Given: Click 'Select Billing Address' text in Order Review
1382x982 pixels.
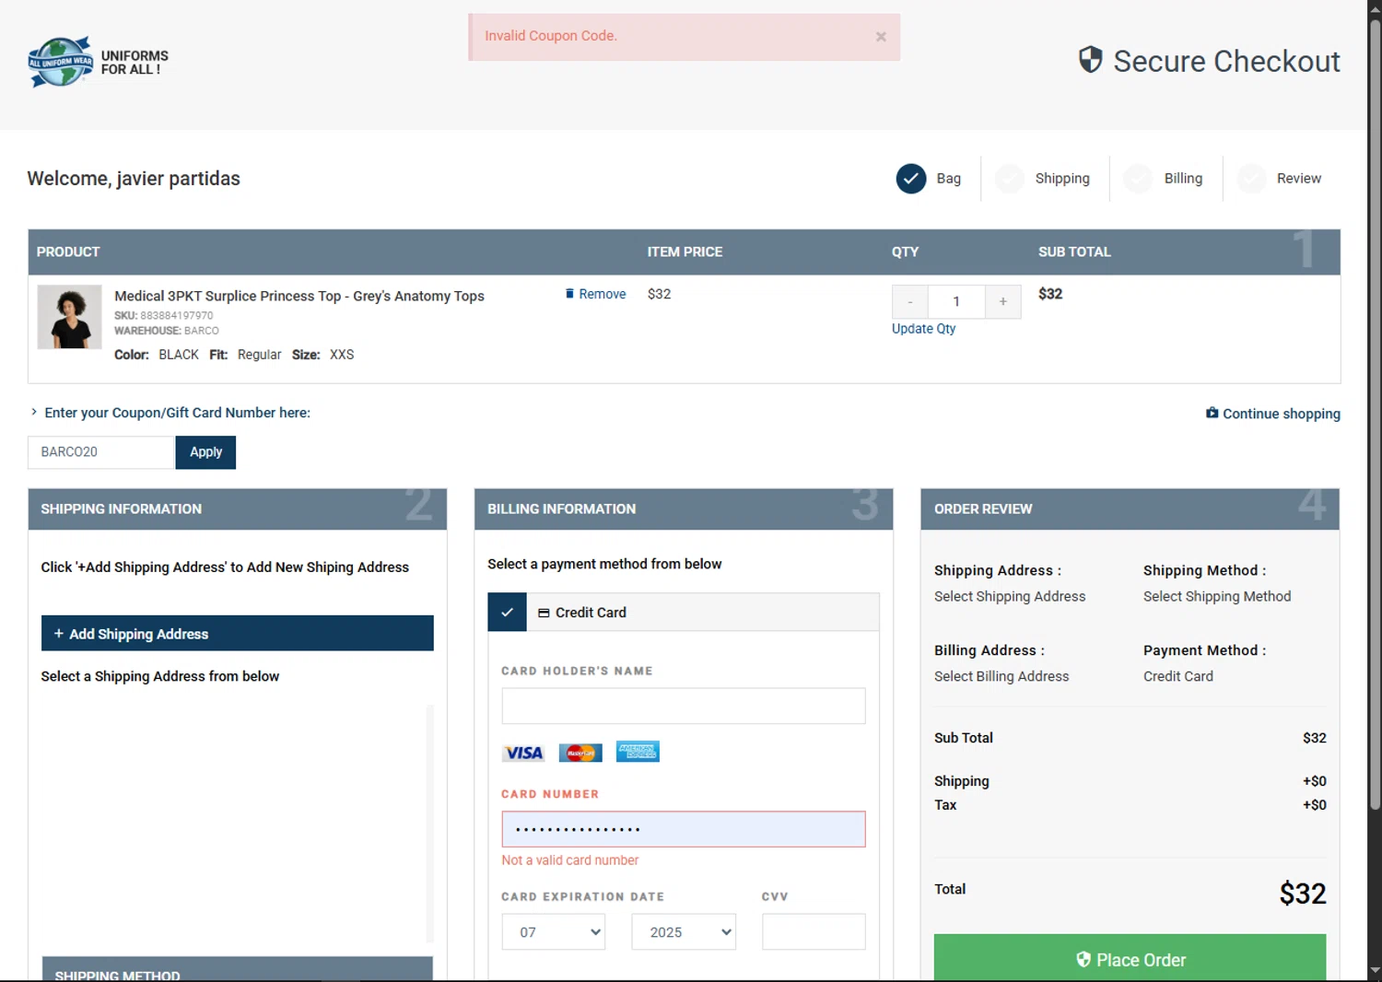Looking at the screenshot, I should pos(1001,676).
